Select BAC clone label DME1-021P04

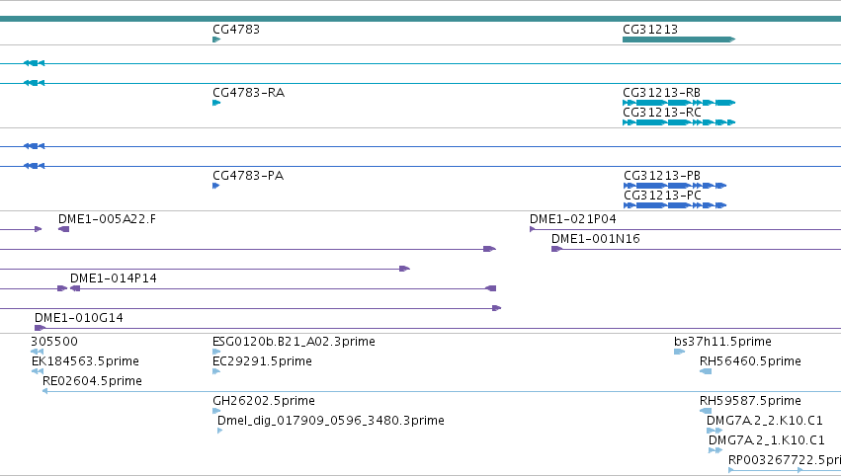[x=573, y=219]
